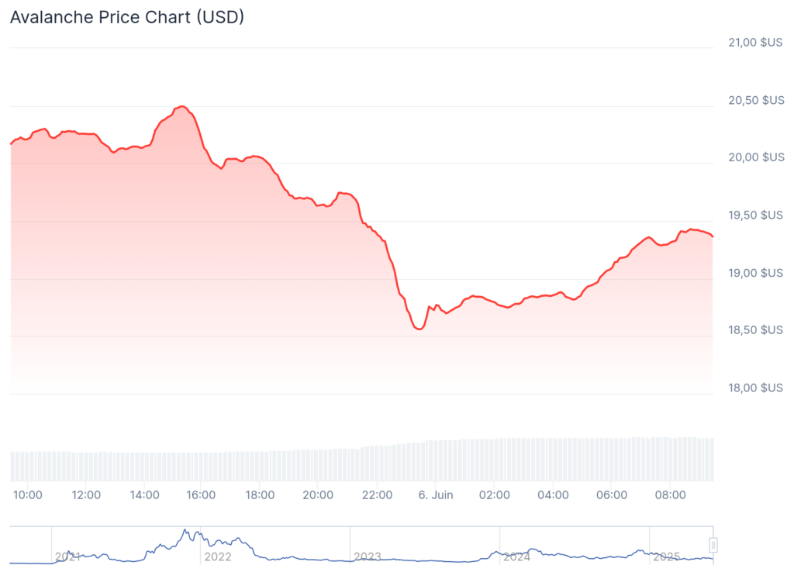Click 2022 in the navigator timeline
The width and height of the screenshot is (794, 579).
pyautogui.click(x=217, y=557)
